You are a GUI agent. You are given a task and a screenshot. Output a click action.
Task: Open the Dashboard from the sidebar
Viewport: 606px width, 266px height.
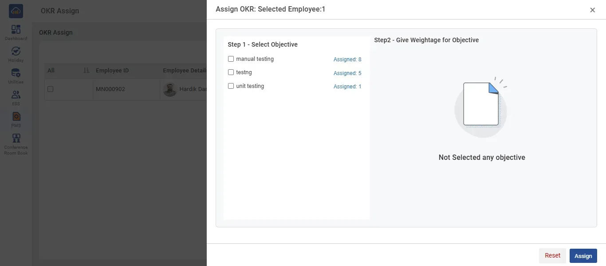pyautogui.click(x=16, y=31)
